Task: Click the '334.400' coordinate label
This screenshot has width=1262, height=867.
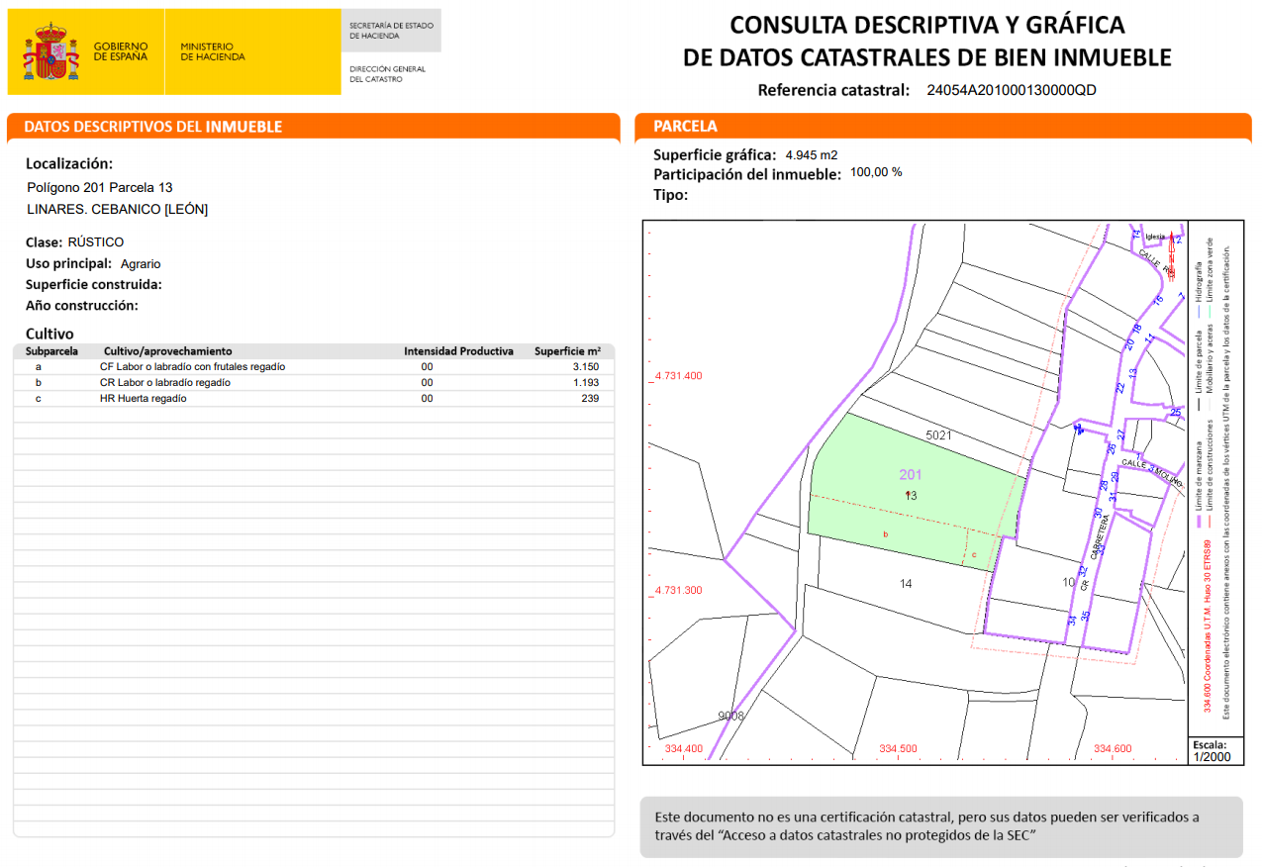Action: 684,748
